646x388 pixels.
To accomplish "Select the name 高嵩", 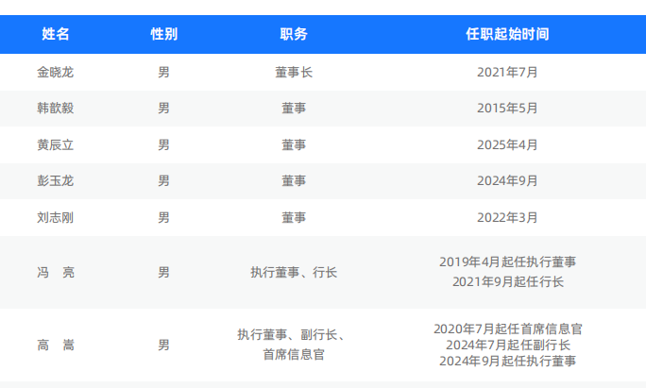I will pyautogui.click(x=55, y=345).
